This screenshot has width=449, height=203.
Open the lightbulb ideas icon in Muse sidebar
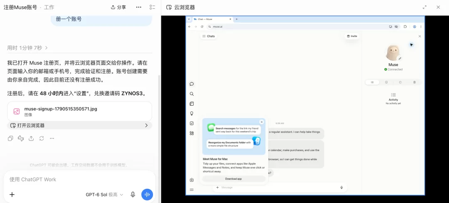192,114
